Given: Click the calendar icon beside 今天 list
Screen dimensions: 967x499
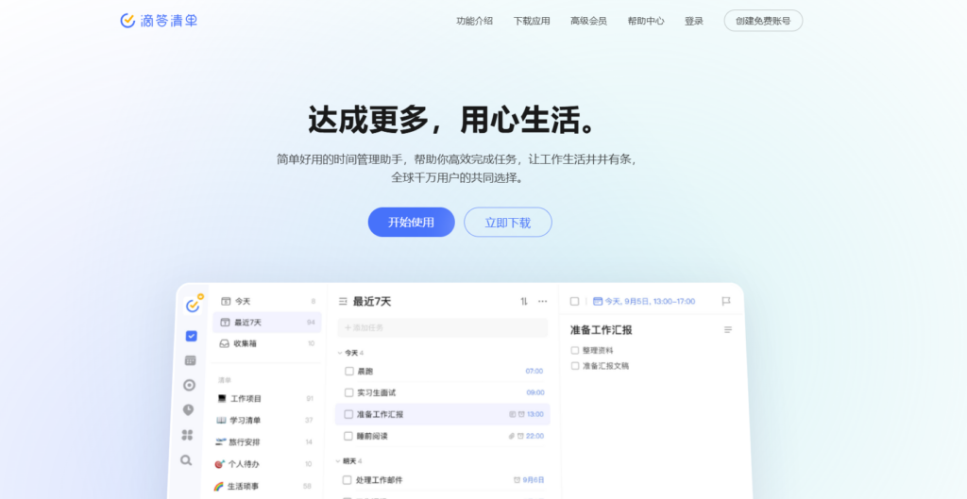Looking at the screenshot, I should click(x=226, y=301).
